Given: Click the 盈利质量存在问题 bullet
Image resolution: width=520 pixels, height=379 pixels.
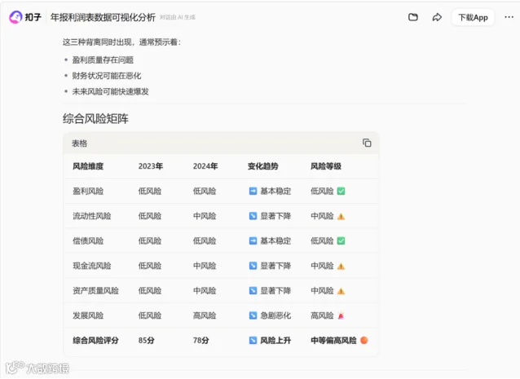Looking at the screenshot, I should tap(103, 60).
